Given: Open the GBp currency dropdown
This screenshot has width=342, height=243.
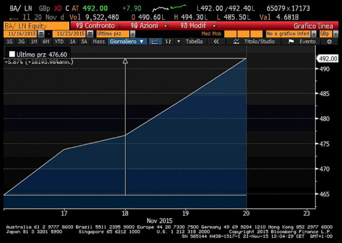Looking at the screenshot, I should click(x=327, y=34).
